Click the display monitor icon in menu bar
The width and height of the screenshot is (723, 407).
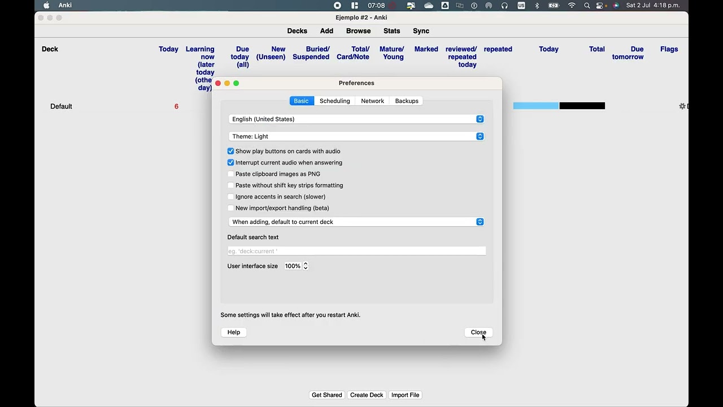(x=411, y=6)
